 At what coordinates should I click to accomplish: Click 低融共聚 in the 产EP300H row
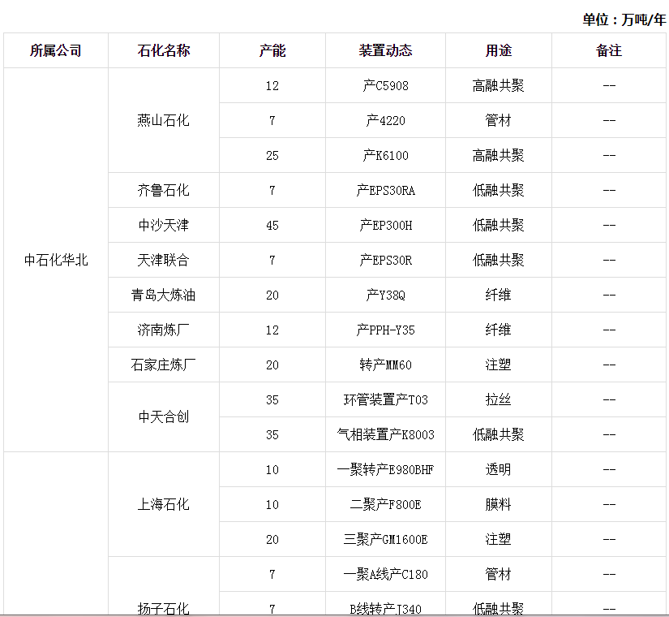[499, 225]
